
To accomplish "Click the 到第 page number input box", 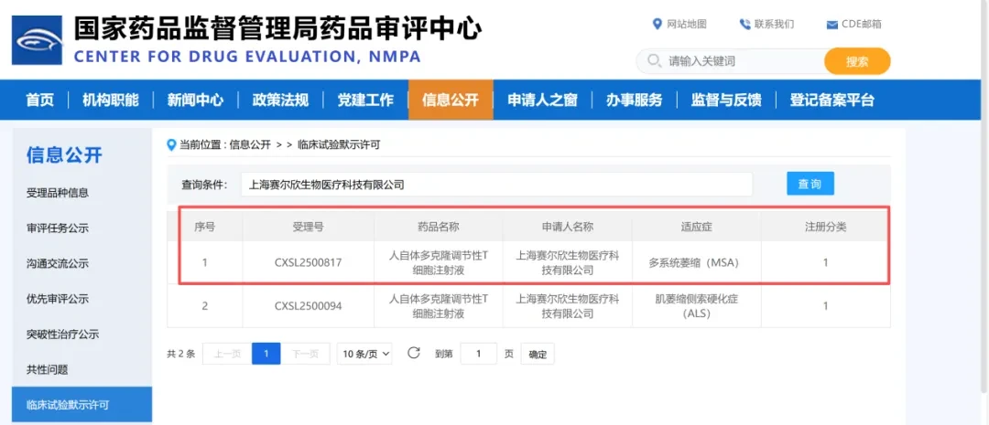I will click(x=478, y=354).
